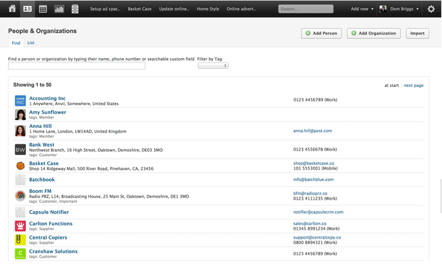Image resolution: width=442 pixels, height=264 pixels.
Task: Click the Bank West BW logo
Action: (20, 149)
